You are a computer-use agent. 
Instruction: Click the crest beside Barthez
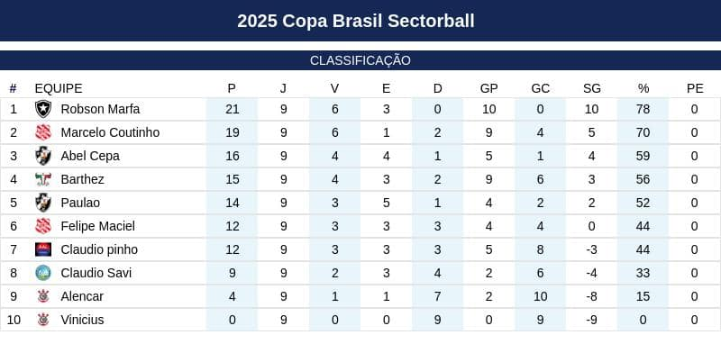pyautogui.click(x=43, y=179)
